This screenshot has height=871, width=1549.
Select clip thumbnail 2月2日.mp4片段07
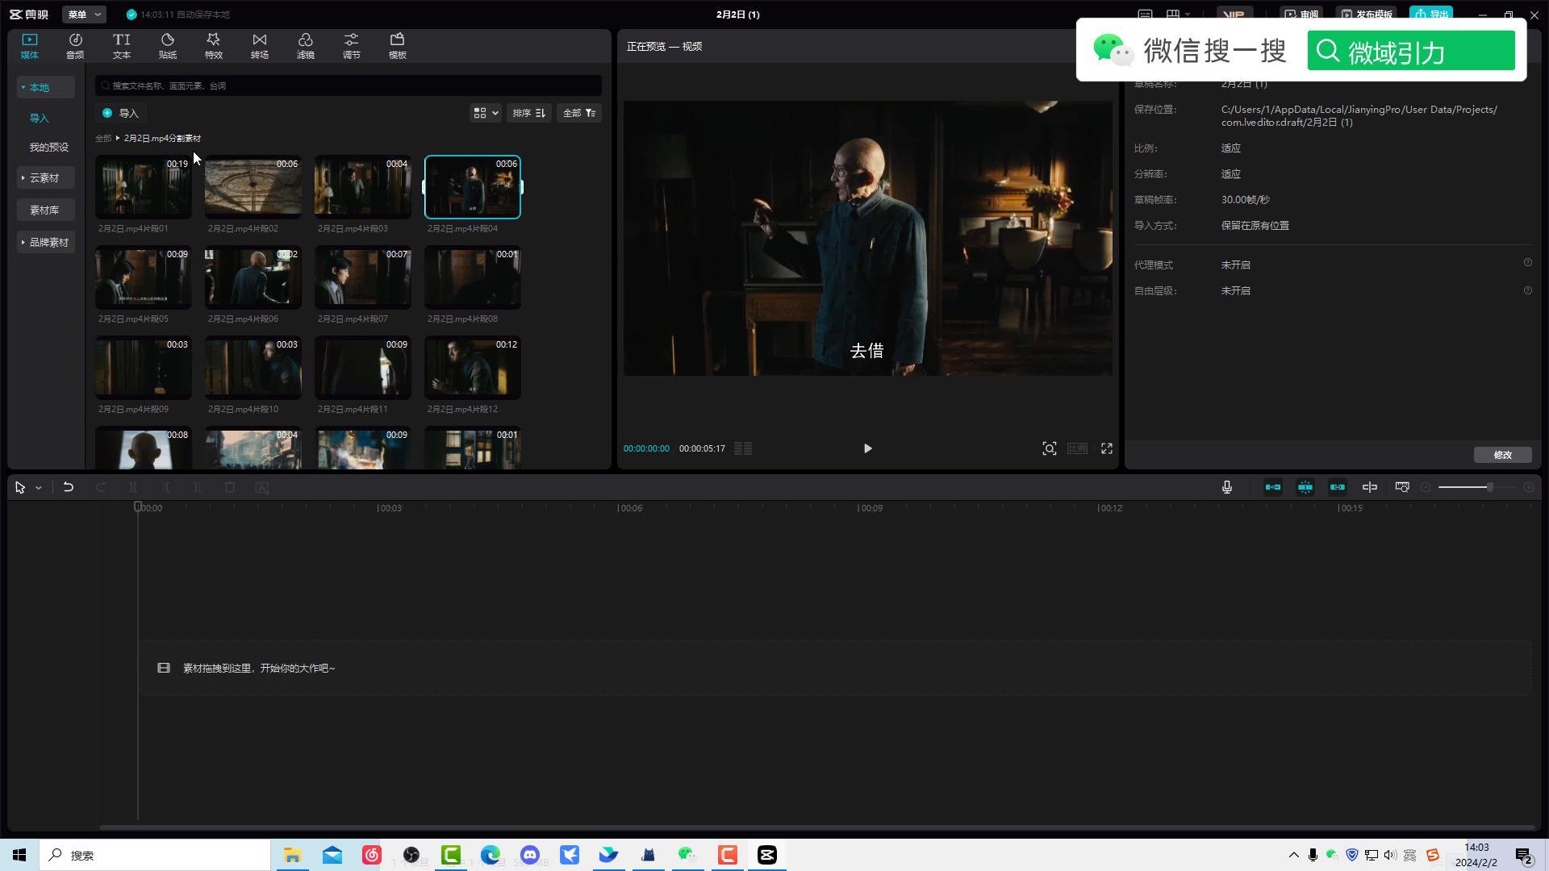(x=363, y=277)
